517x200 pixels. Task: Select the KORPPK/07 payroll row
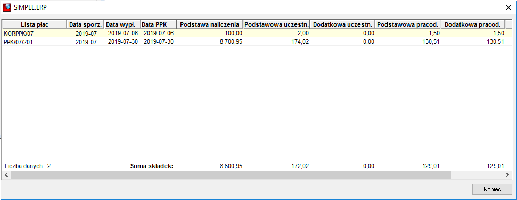pyautogui.click(x=254, y=33)
